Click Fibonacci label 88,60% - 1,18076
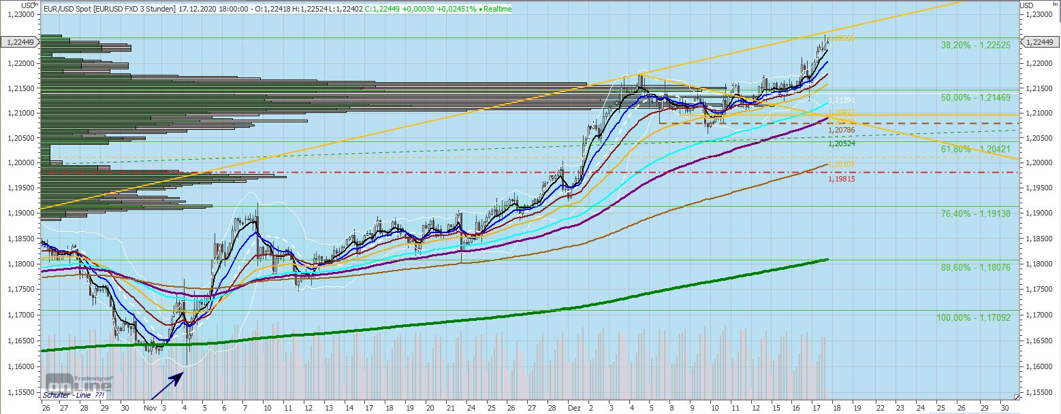The image size is (1061, 414). tap(976, 268)
